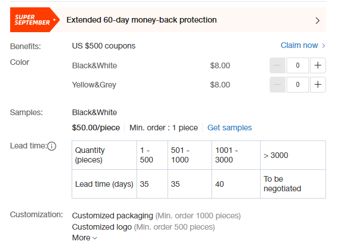Click Extended 60-day money-back protection text

142,20
